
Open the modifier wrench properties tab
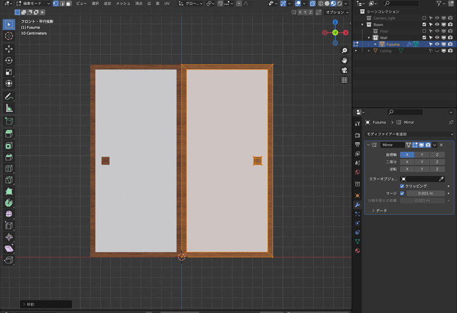358,204
